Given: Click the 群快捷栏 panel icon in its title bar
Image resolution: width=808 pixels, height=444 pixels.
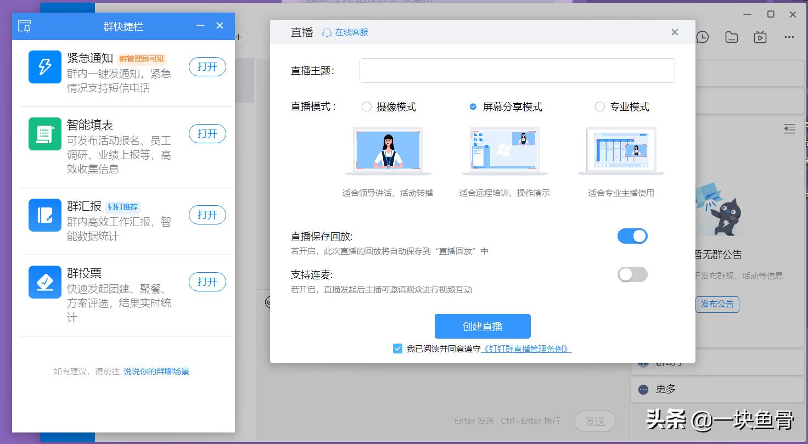Looking at the screenshot, I should click(25, 26).
